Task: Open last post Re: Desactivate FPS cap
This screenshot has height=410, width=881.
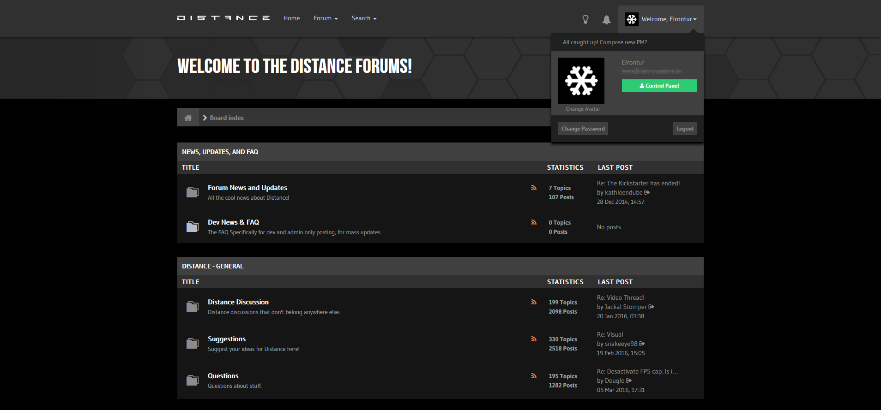Action: point(637,371)
